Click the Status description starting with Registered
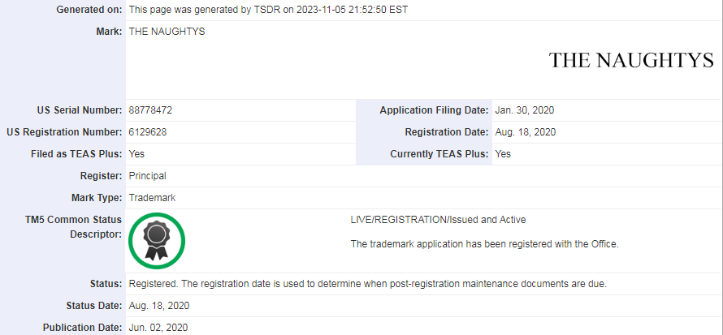 [x=367, y=284]
